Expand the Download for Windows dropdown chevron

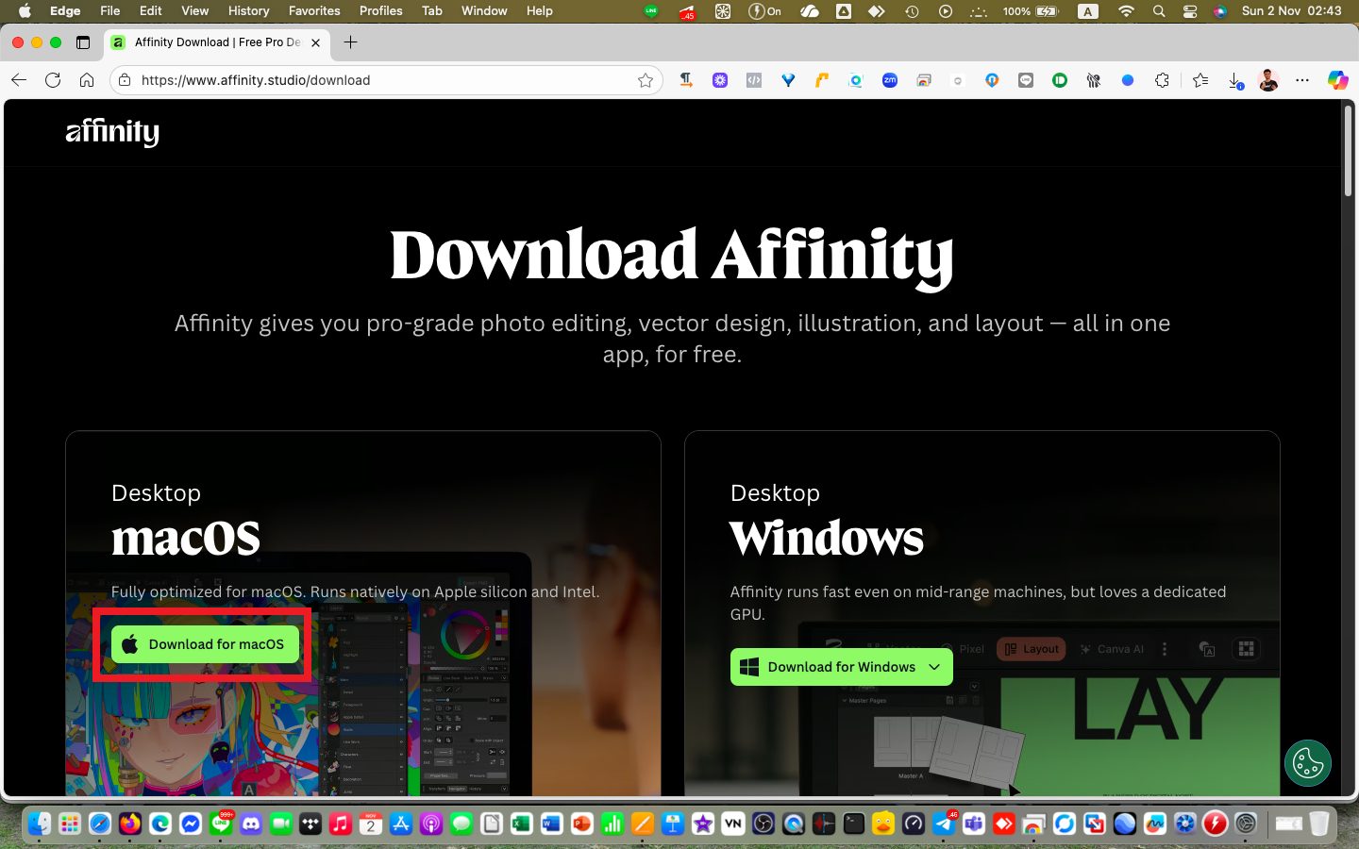(934, 667)
